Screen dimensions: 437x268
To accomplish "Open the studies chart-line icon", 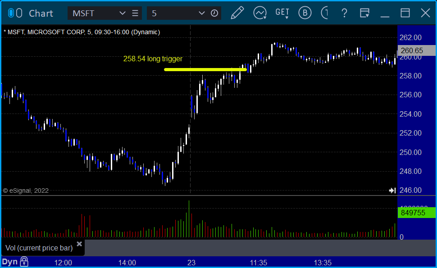I will [x=260, y=13].
